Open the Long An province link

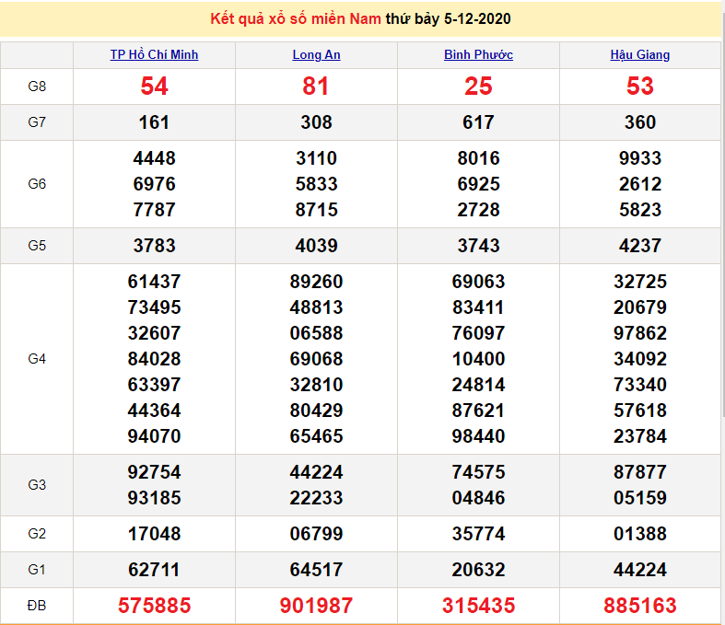tap(316, 54)
